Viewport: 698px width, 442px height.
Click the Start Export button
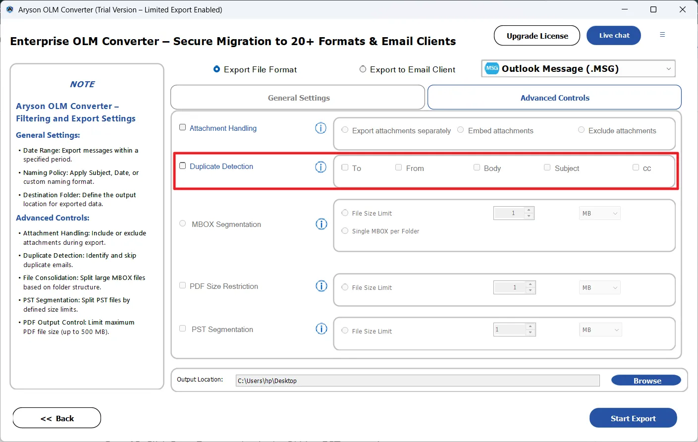click(x=633, y=418)
